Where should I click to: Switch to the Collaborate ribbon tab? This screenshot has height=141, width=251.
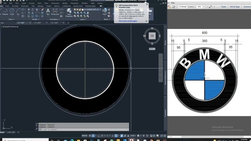pos(66,6)
